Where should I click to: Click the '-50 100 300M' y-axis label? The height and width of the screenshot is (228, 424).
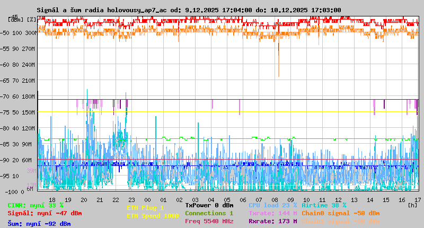pyautogui.click(x=18, y=33)
